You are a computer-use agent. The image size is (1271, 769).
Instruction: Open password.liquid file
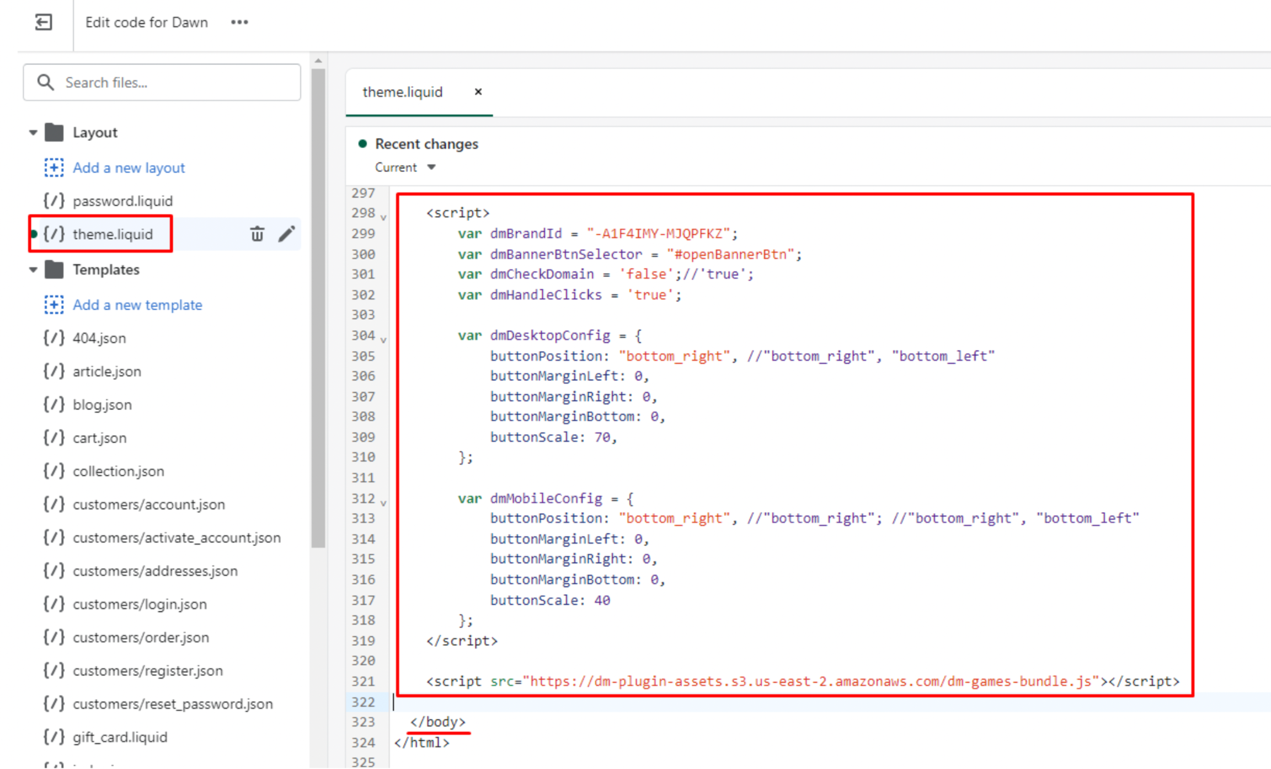pyautogui.click(x=122, y=201)
